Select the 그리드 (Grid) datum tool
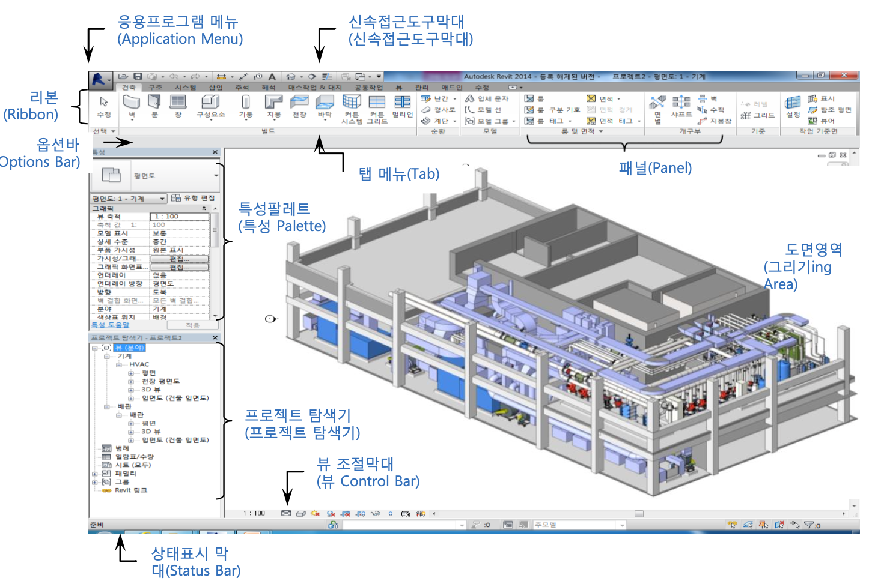The height and width of the screenshot is (581, 875). tap(758, 115)
